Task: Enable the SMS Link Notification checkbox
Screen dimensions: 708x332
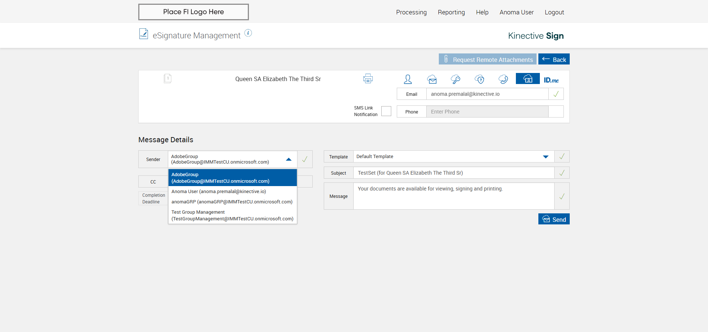Action: (386, 111)
